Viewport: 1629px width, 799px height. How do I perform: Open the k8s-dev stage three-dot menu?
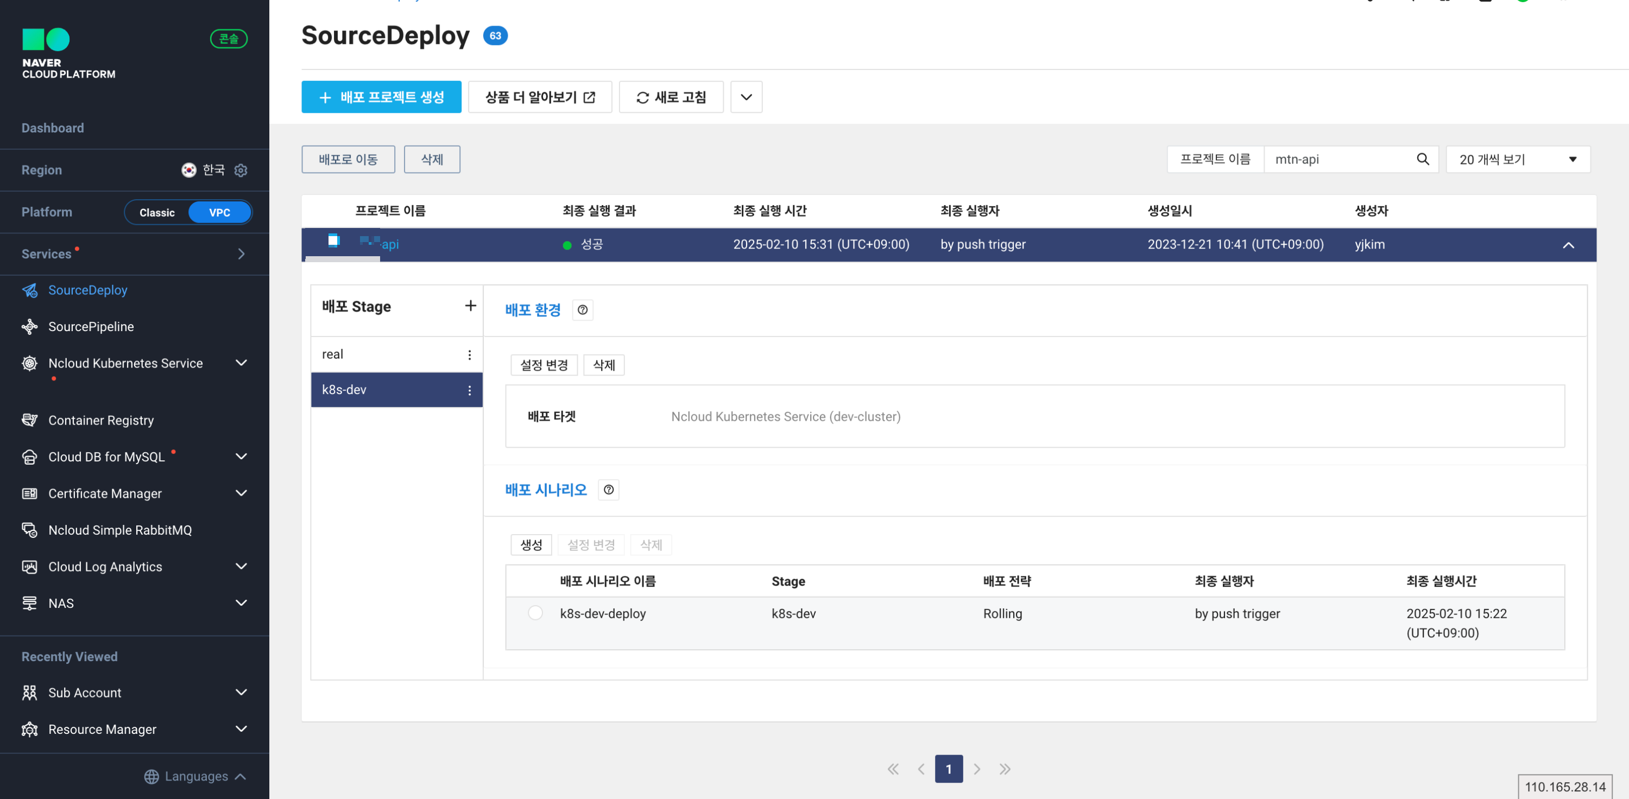[x=469, y=390]
